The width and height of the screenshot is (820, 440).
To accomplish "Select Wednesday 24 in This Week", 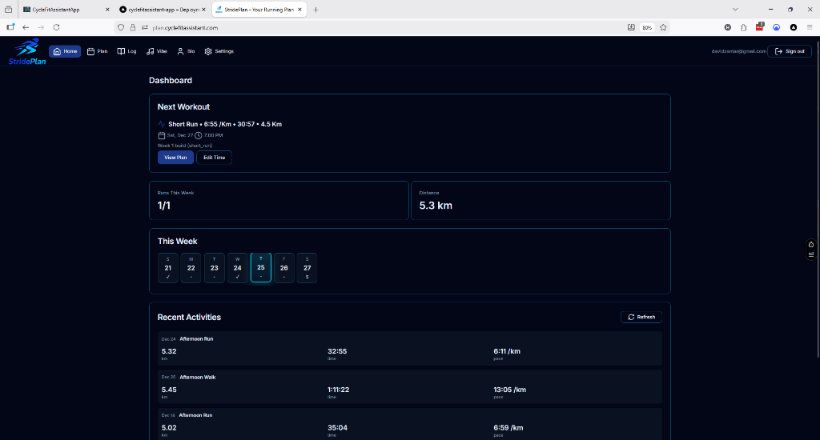I will 238,268.
